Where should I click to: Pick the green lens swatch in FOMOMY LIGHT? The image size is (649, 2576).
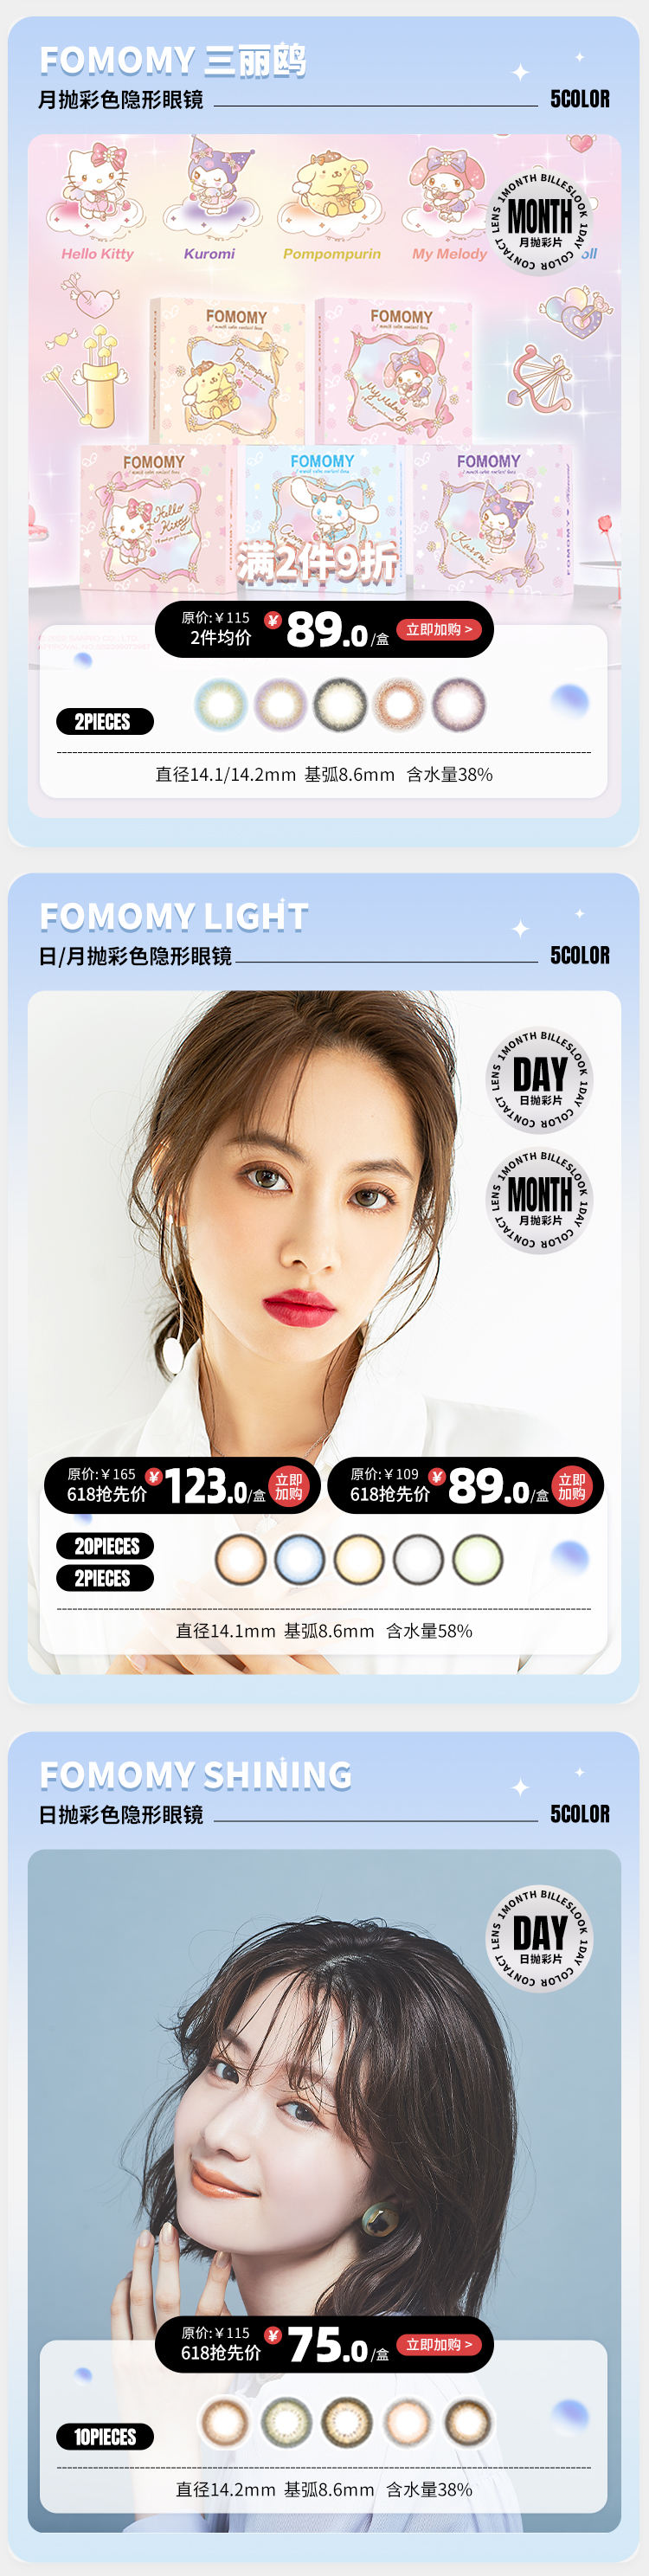[477, 1559]
